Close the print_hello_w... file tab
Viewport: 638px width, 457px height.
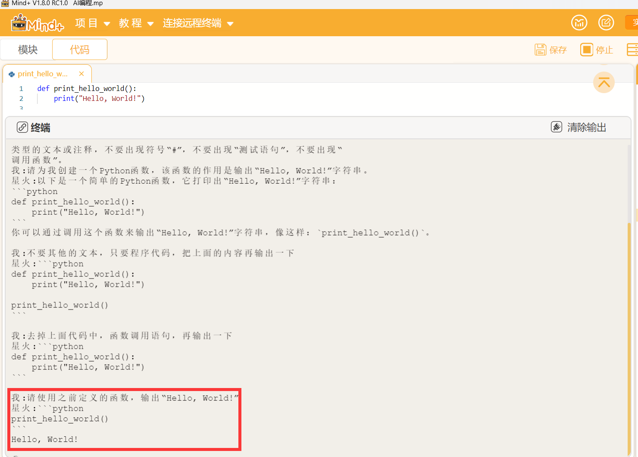(81, 74)
